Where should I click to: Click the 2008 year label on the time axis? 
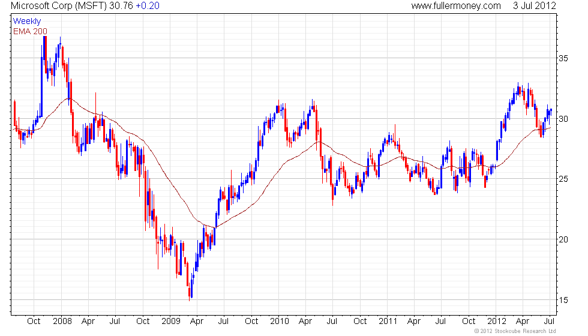[62, 322]
